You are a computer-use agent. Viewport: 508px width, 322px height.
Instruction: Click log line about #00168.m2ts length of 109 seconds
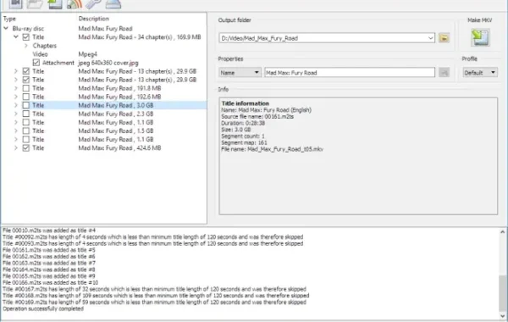click(156, 296)
